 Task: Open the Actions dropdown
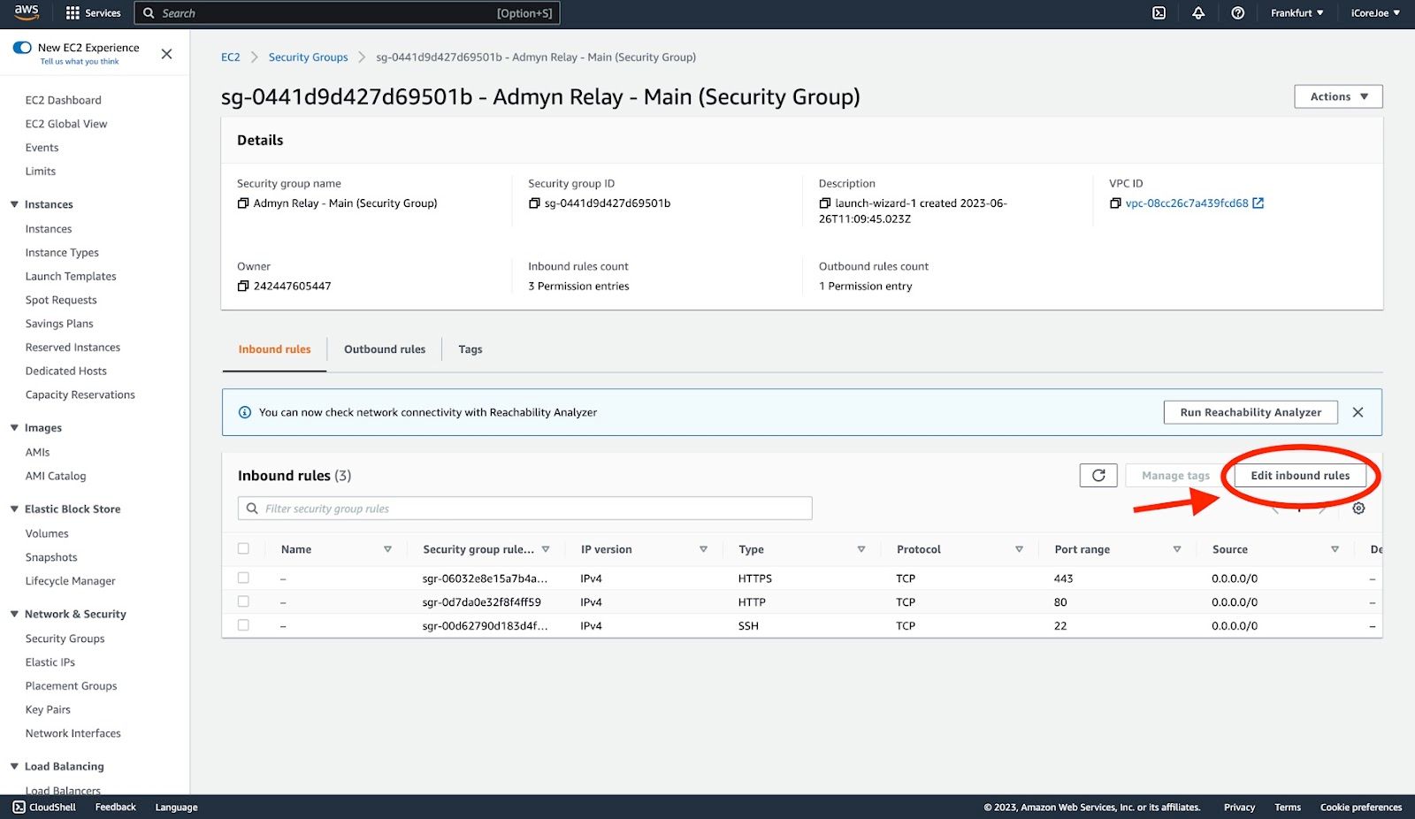(x=1338, y=96)
